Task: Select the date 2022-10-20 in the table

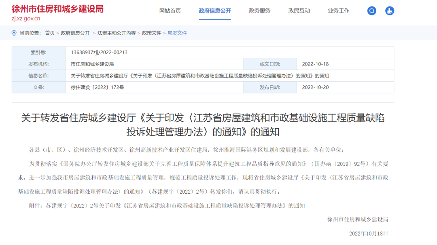Action: [x=315, y=87]
